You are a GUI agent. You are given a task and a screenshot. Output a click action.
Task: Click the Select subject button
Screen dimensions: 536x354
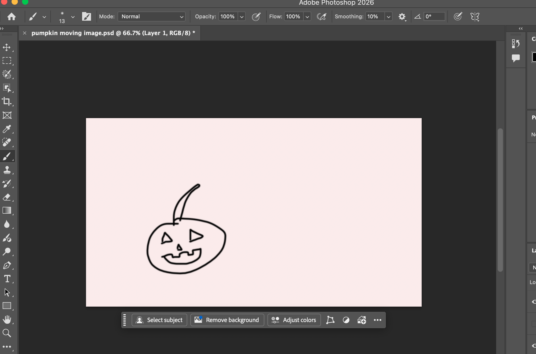click(159, 320)
